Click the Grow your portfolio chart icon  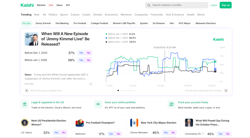coord(98,104)
